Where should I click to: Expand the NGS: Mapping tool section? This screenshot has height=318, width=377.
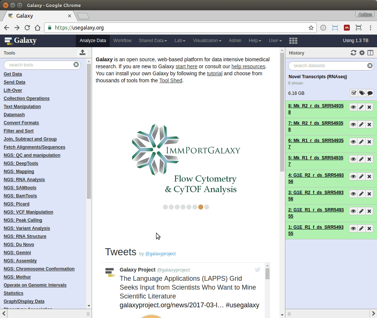tap(19, 172)
